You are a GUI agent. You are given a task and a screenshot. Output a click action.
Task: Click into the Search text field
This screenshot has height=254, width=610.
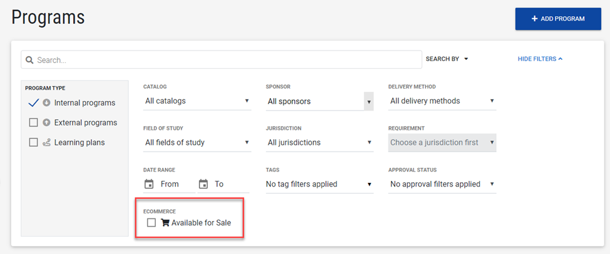coord(225,60)
